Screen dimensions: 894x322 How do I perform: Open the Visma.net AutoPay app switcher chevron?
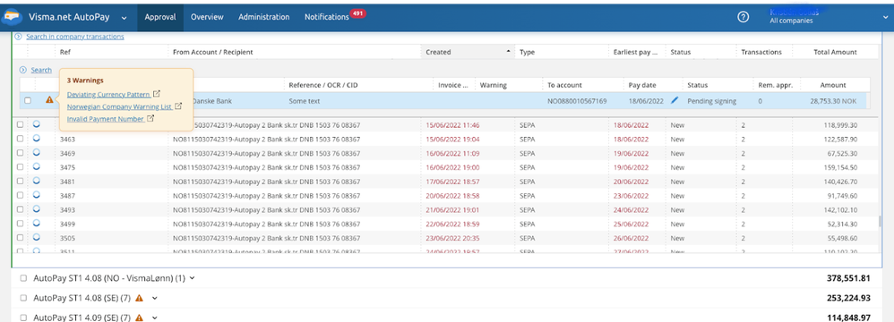pyautogui.click(x=125, y=18)
